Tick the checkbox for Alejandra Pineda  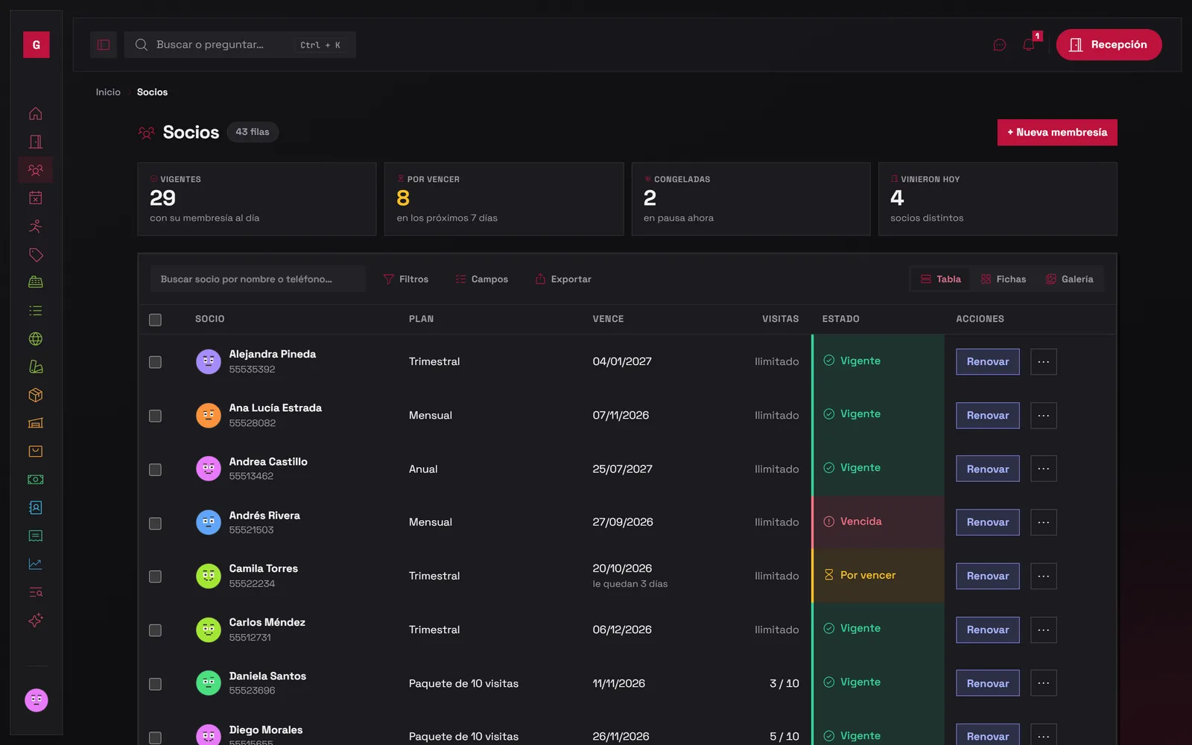point(155,362)
